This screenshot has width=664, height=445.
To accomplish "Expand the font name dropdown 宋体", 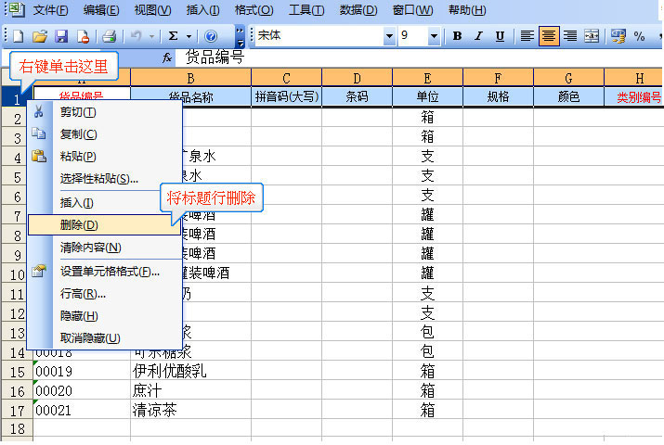I will (389, 36).
